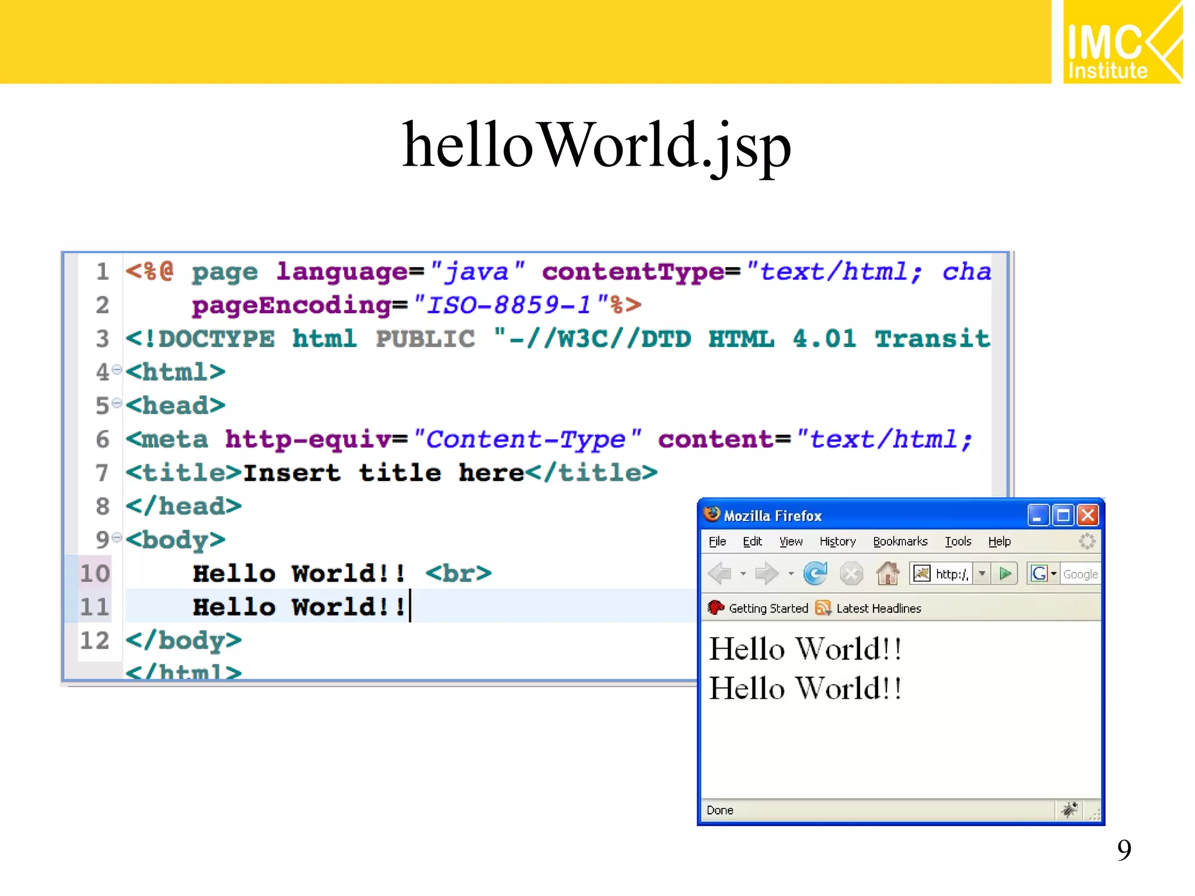Screen dimensions: 1195x896
Task: Open the search engine chooser dropdown
Action: click(x=1053, y=573)
